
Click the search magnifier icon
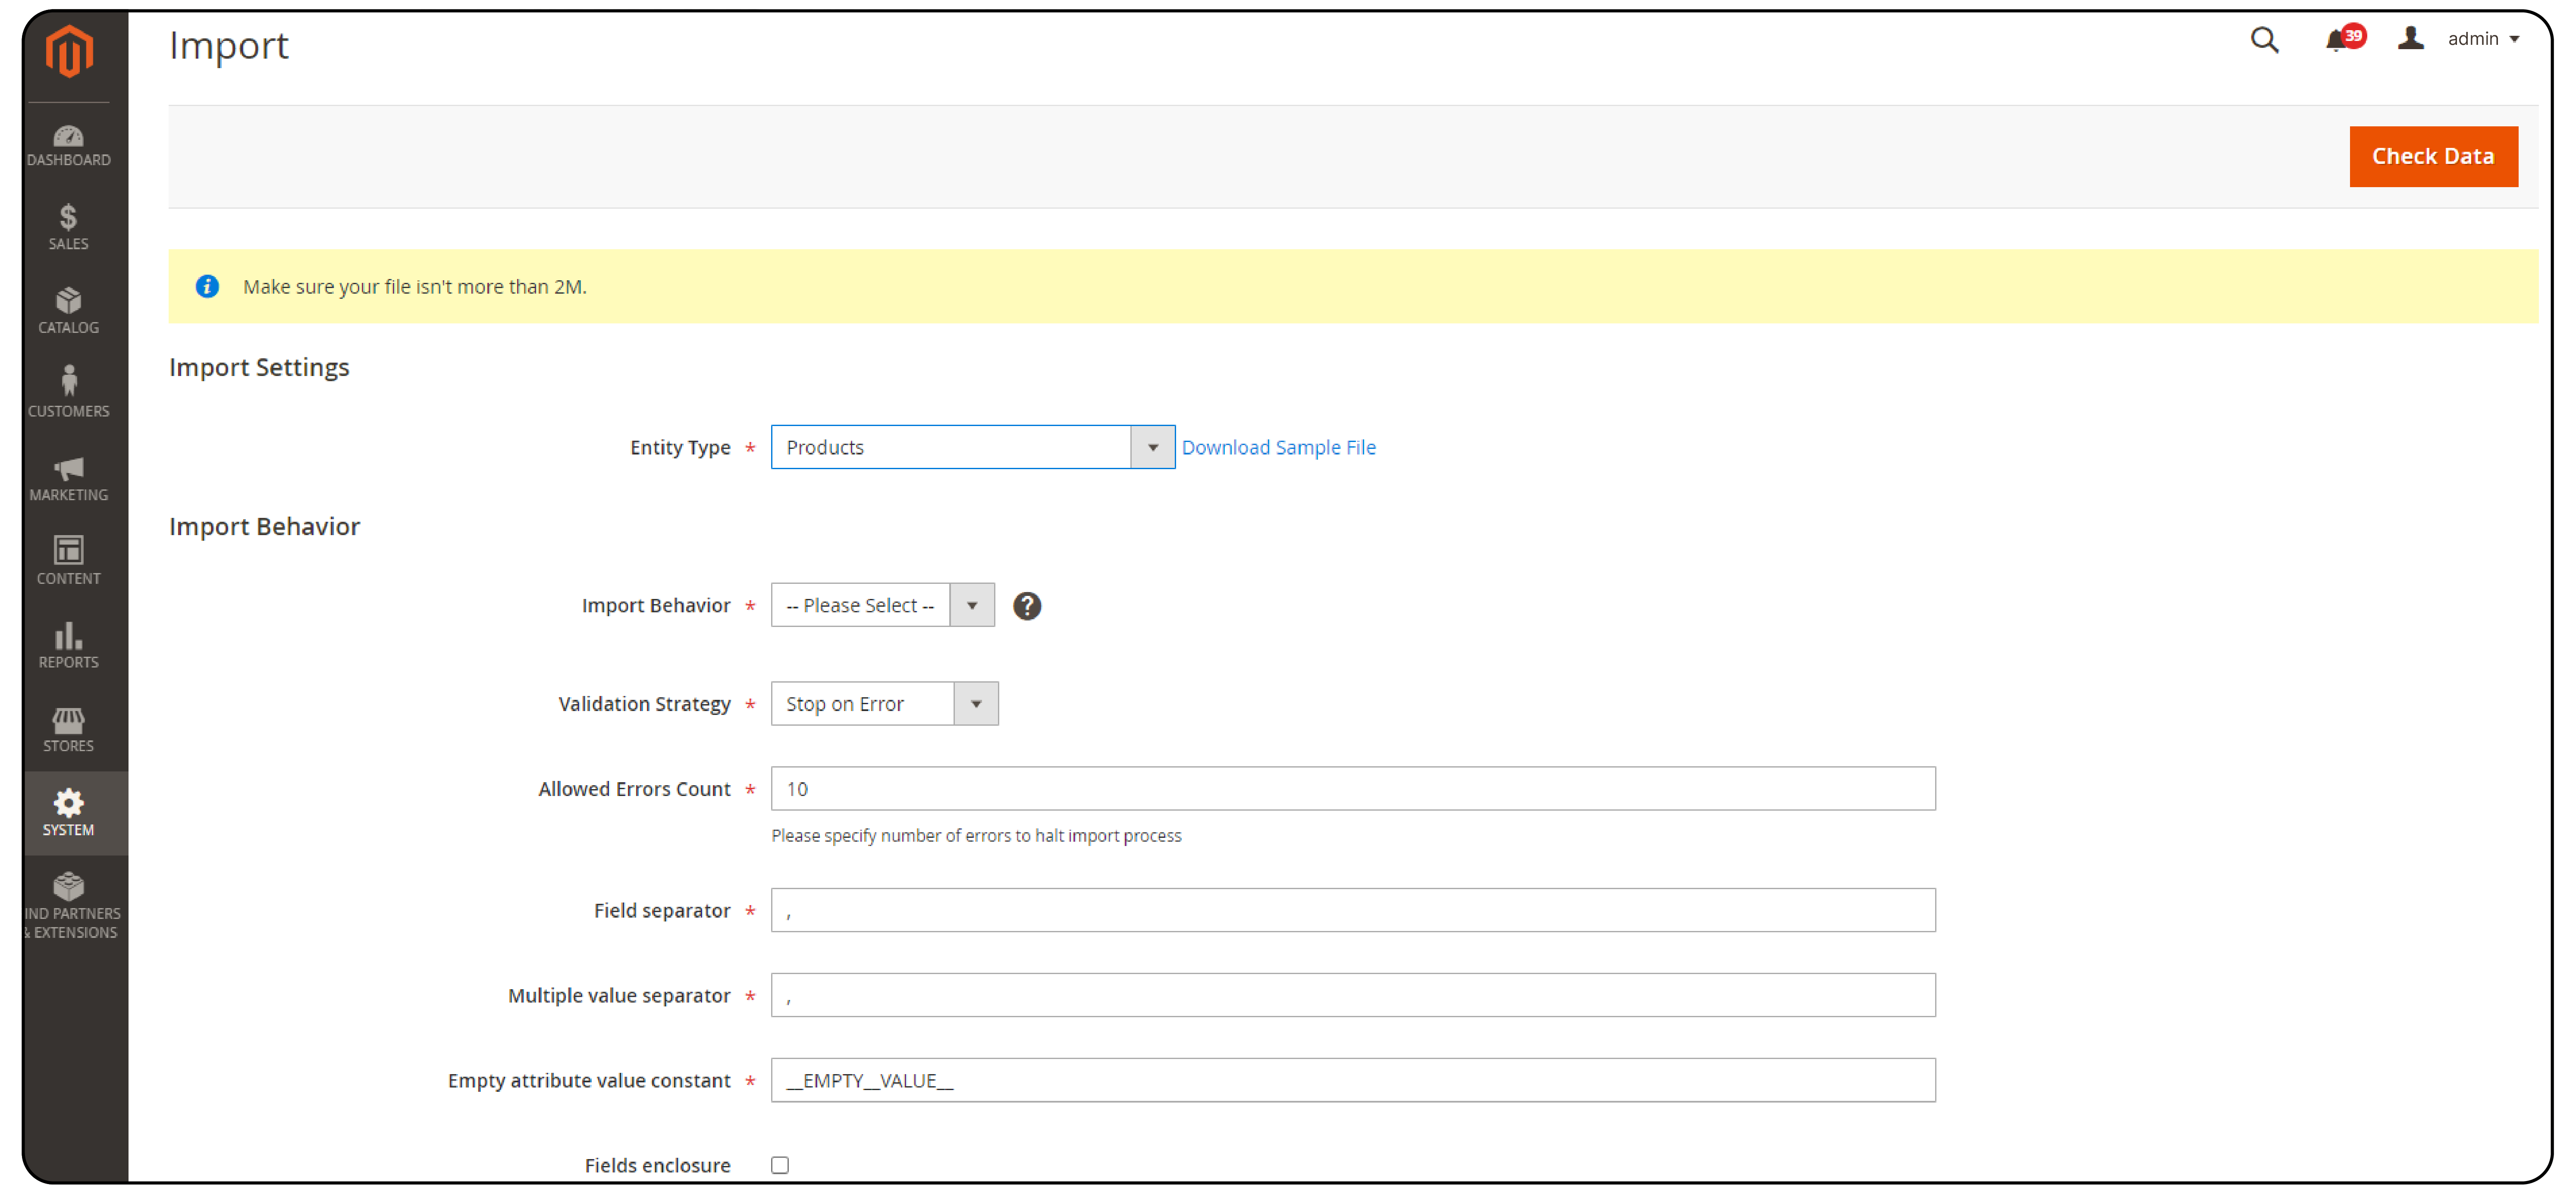point(2264,40)
